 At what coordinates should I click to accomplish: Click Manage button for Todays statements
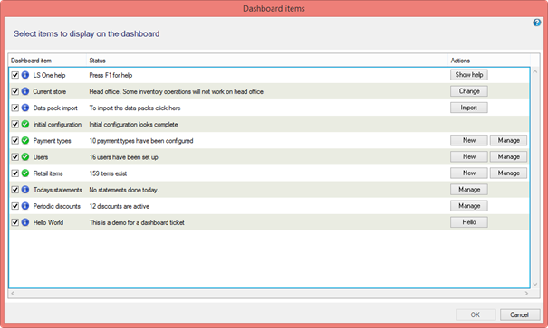pos(469,189)
